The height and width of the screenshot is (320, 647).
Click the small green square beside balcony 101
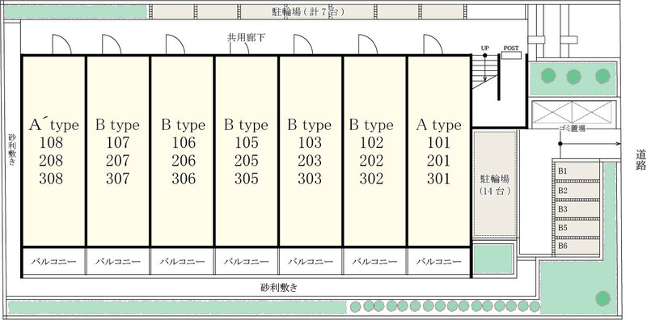point(493,259)
